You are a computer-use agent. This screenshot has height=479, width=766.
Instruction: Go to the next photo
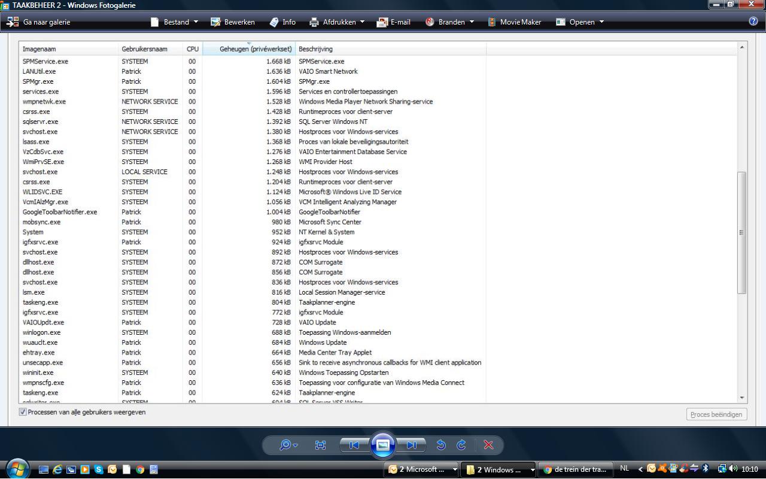click(x=412, y=445)
